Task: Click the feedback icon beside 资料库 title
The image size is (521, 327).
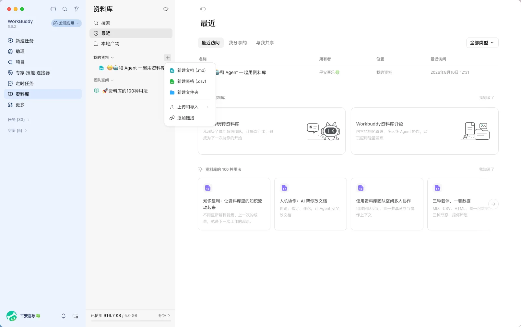Action: (x=166, y=9)
